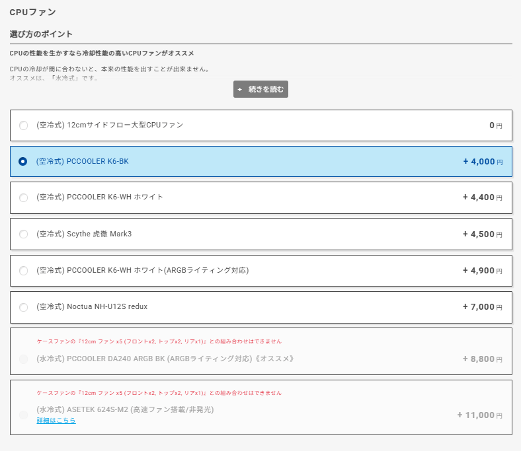The width and height of the screenshot is (521, 451).
Task: Choose the PCCOOLER K6-WH ホワイト radio button
Action: [x=24, y=197]
